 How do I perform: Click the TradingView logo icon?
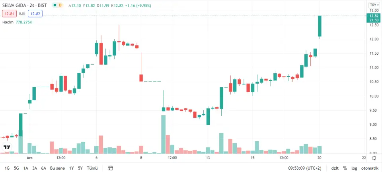[6, 147]
